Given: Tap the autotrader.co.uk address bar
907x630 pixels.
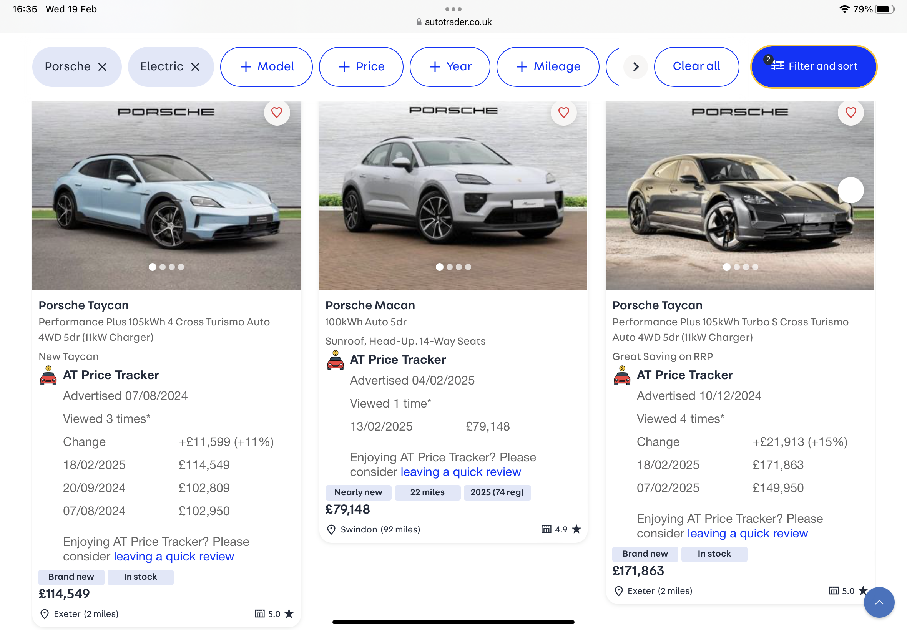Looking at the screenshot, I should [x=454, y=22].
